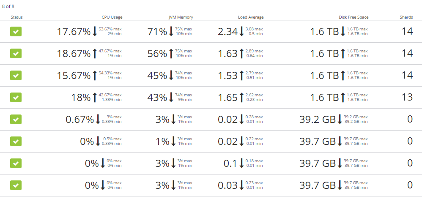This screenshot has width=422, height=199.
Task: Select the 15.67% CPU usage value
Action: click(74, 76)
